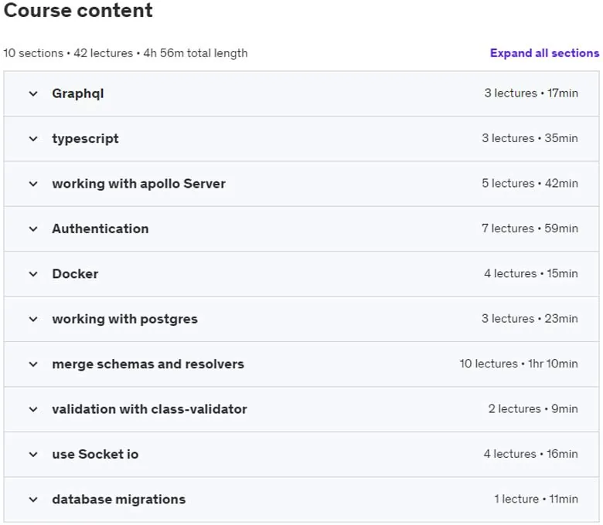Click chevron beside working with apollo Server
603x525 pixels.
tap(33, 184)
